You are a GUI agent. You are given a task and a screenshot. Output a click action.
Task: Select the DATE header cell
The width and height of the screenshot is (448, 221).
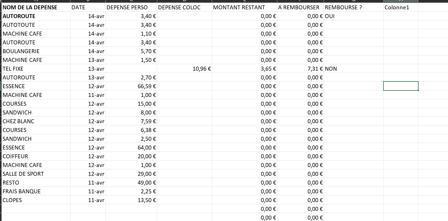pos(88,7)
